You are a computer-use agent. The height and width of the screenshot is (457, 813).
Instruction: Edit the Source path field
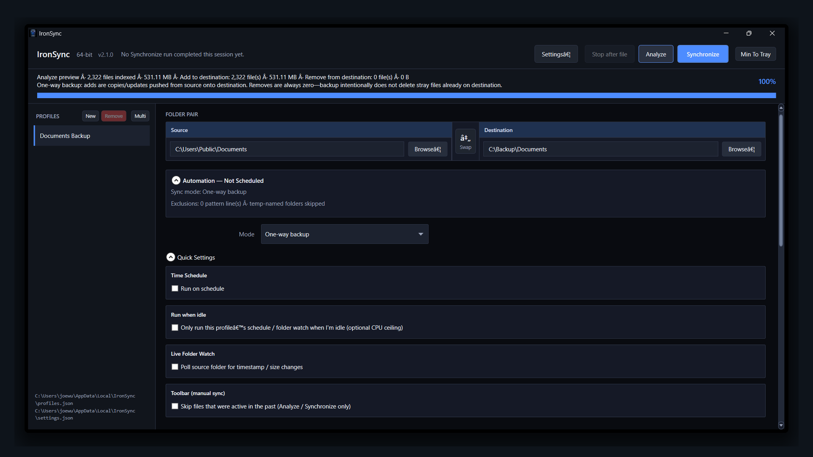pos(287,149)
